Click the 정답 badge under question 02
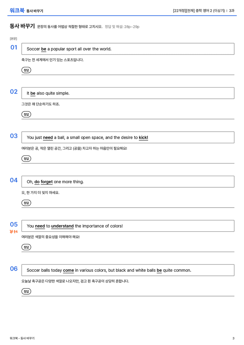 coord(26,114)
